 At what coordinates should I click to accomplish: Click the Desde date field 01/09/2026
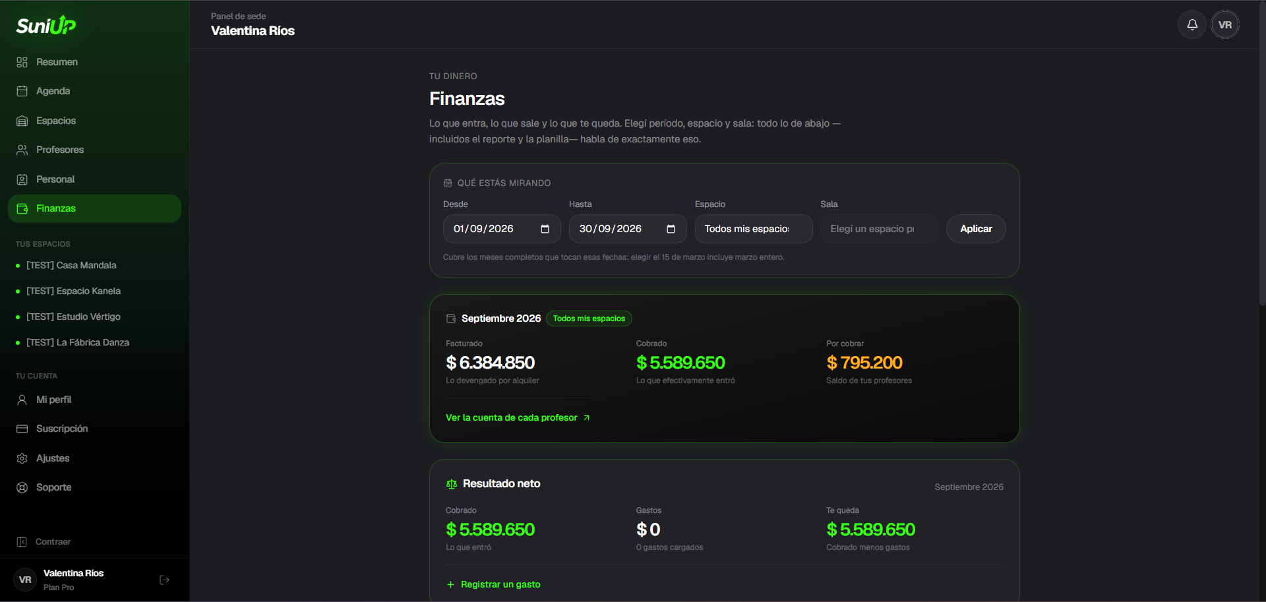502,229
